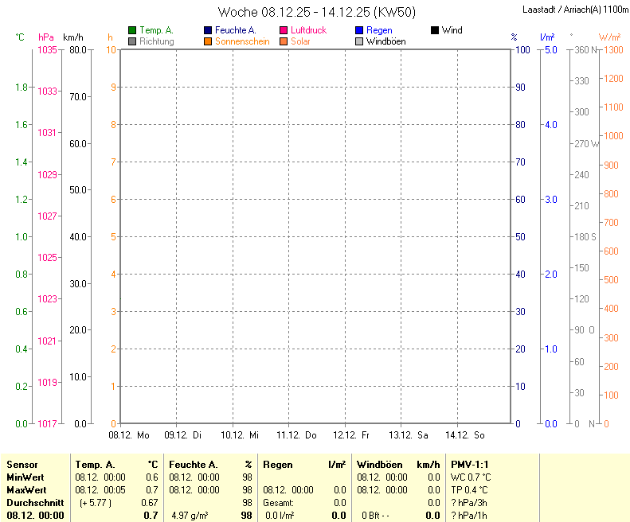Click the hPa axis unit label
Screen dimensions: 630x522
[46, 37]
